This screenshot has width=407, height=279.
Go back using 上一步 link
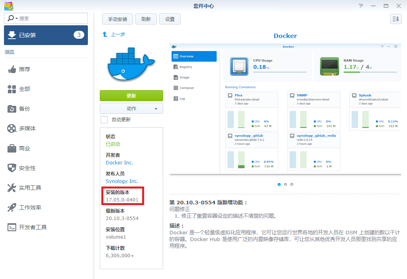[118, 34]
